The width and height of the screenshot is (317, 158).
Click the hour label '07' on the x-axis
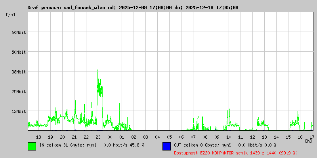(193, 137)
